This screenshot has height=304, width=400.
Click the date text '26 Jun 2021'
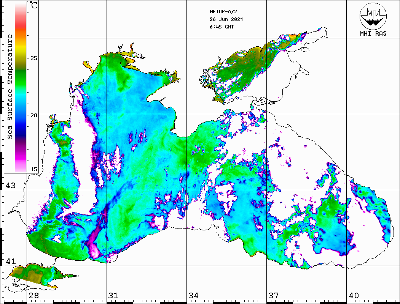pyautogui.click(x=226, y=19)
